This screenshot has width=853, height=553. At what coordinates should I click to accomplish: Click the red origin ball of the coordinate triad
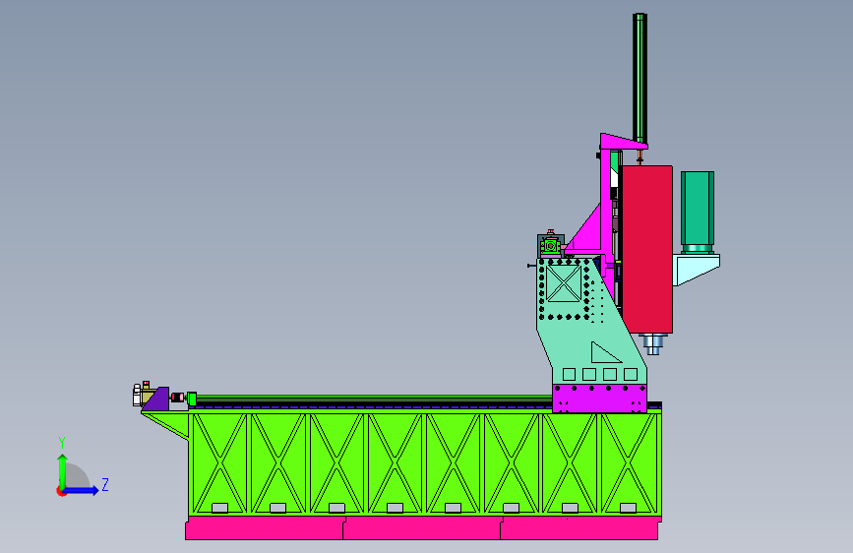tap(61, 491)
